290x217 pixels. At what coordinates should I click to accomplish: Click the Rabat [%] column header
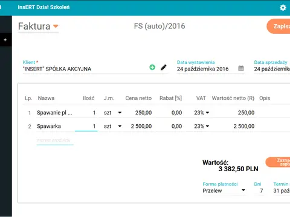coord(171,98)
